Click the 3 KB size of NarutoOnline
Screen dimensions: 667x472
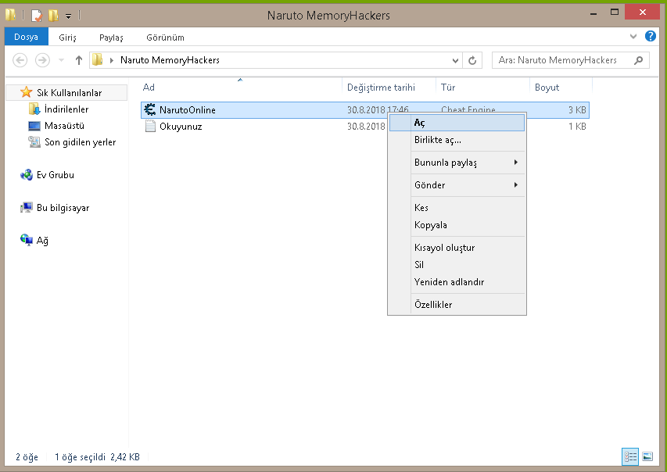tap(577, 110)
